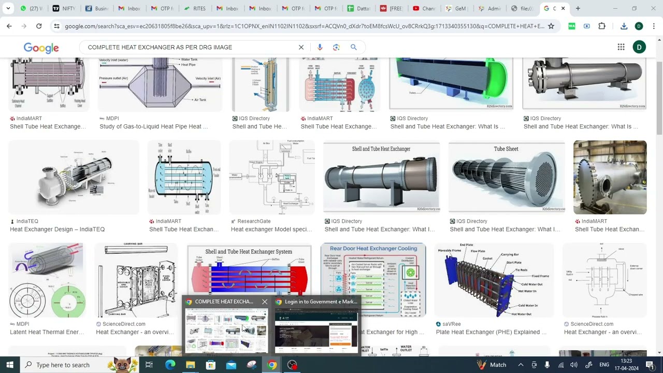Open the exploded heat exchanger IndiaTEQ image
Image resolution: width=663 pixels, height=373 pixels.
tap(74, 177)
